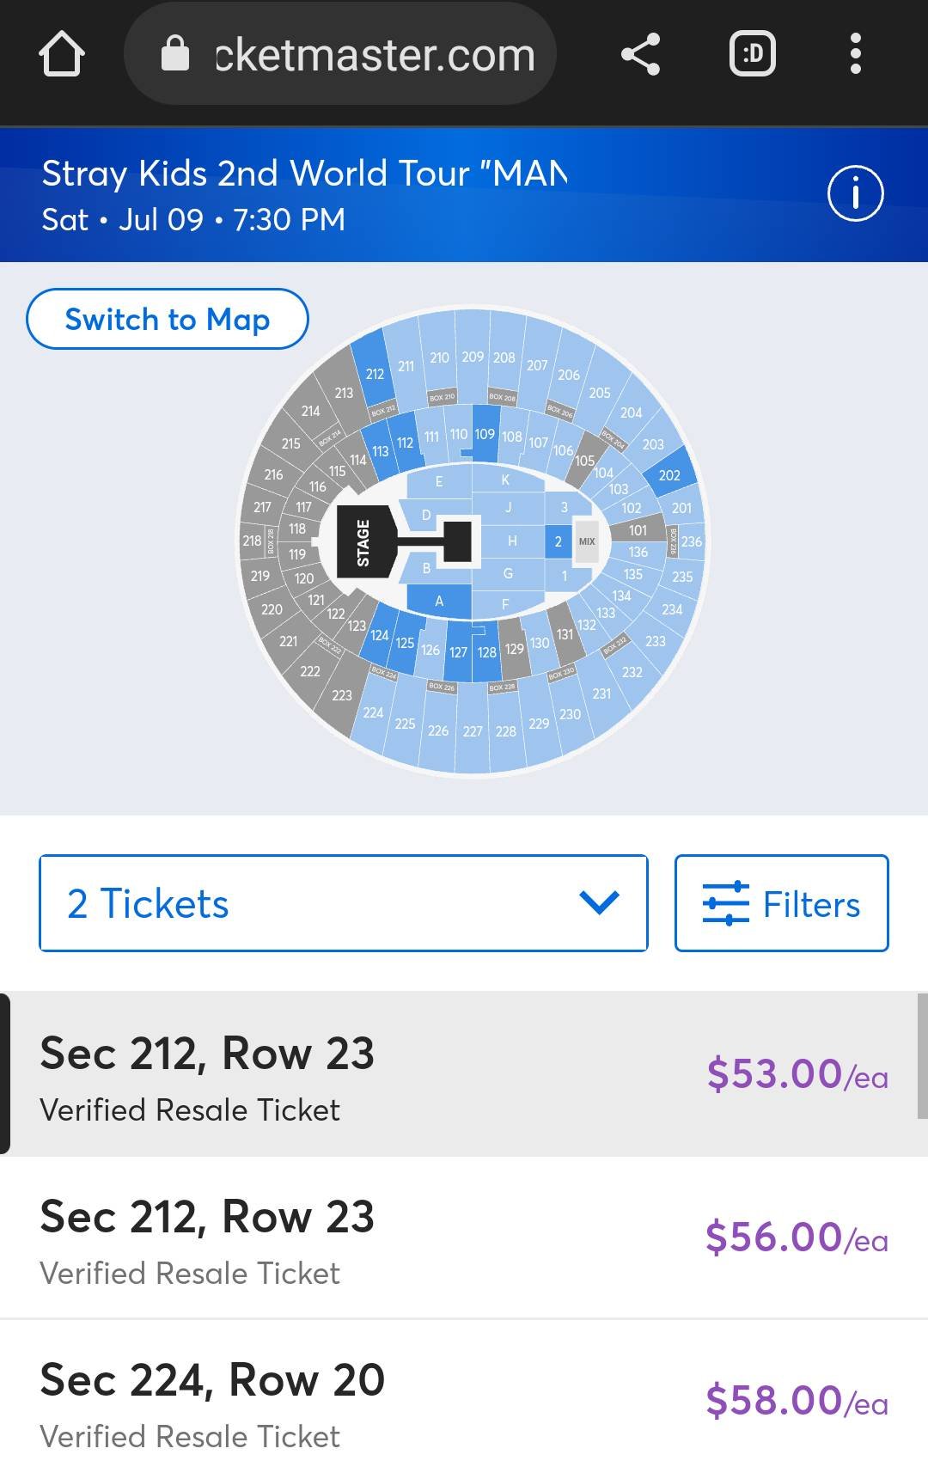Pick the Sec 224, Row 20 listing
This screenshot has height=1479, width=928.
click(464, 1401)
